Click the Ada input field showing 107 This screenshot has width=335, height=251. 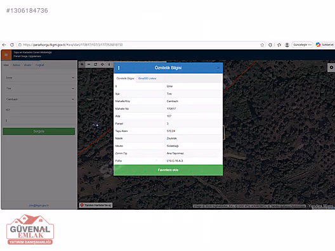[40, 110]
